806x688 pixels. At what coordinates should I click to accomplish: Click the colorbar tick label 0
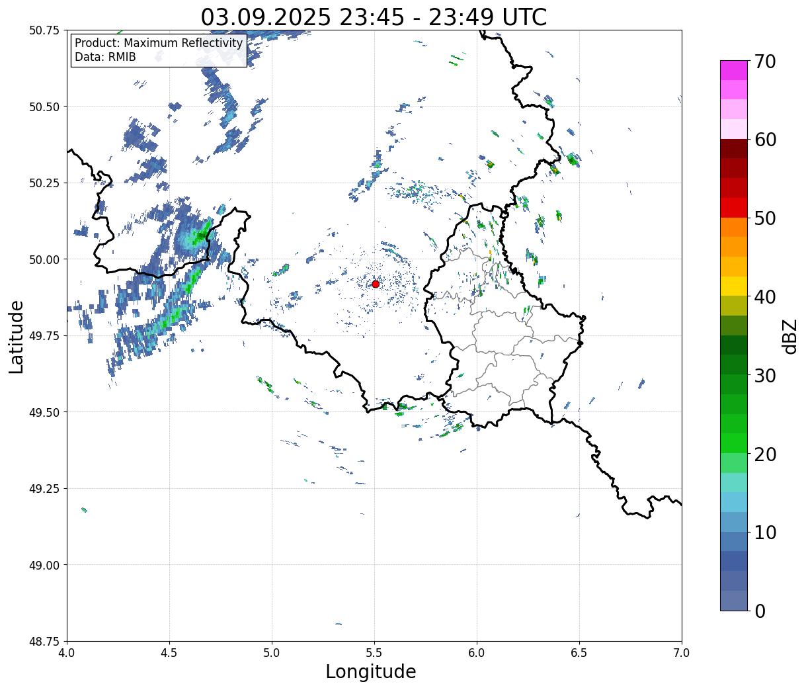click(760, 611)
